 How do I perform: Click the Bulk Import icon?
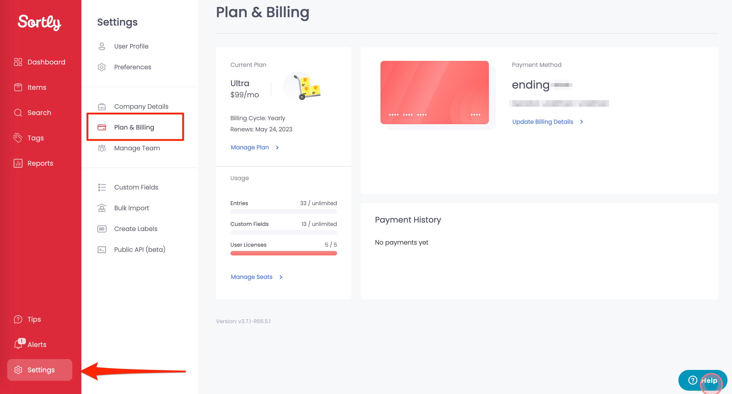coord(102,208)
